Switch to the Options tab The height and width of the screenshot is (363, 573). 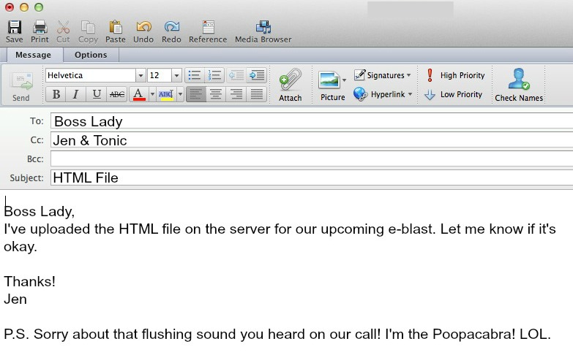tap(91, 55)
